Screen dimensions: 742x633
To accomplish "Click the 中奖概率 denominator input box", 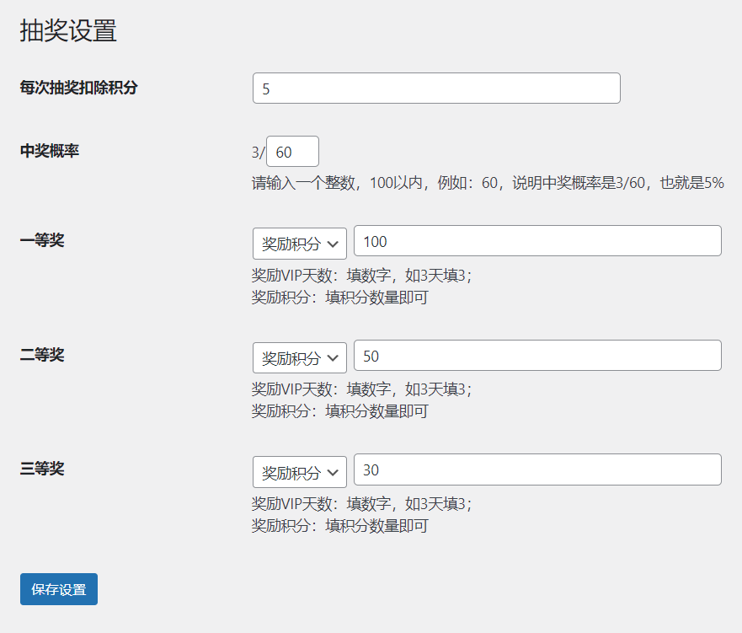I will click(292, 152).
